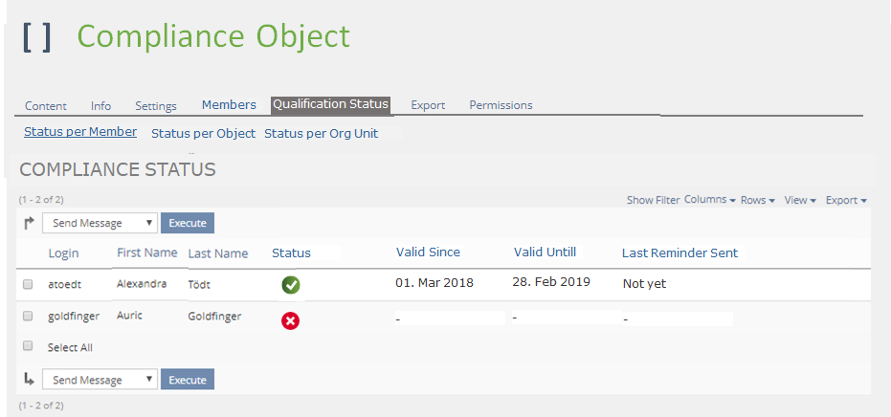The height and width of the screenshot is (417, 891).
Task: Sort the table by the Login column header
Action: coord(63,253)
